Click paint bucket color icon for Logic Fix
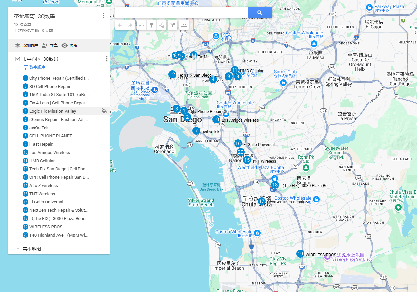This screenshot has height=292, width=417. tap(104, 111)
